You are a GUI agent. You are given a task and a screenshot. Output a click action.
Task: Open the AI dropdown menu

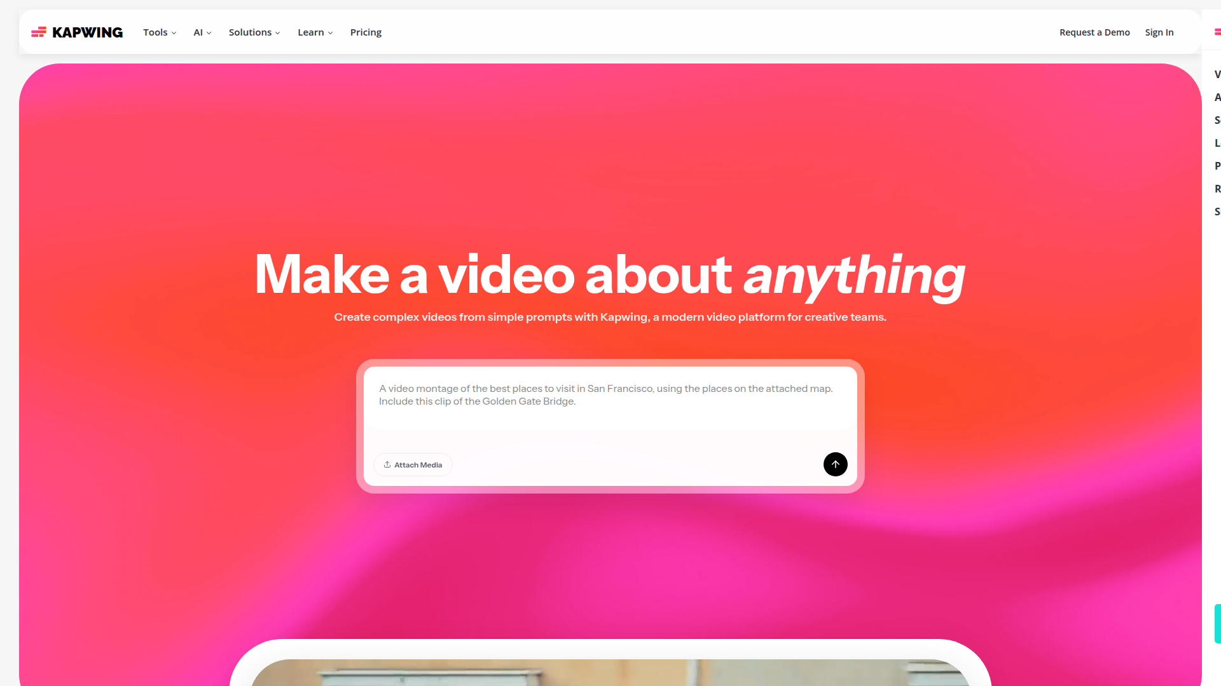(202, 32)
